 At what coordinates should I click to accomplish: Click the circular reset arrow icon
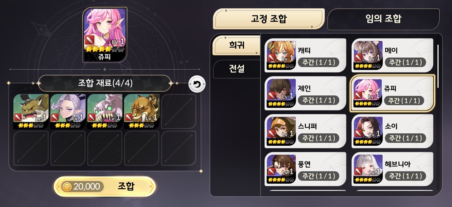tap(197, 84)
